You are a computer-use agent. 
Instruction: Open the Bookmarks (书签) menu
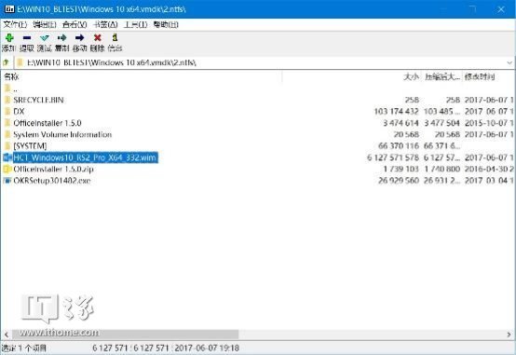(105, 24)
